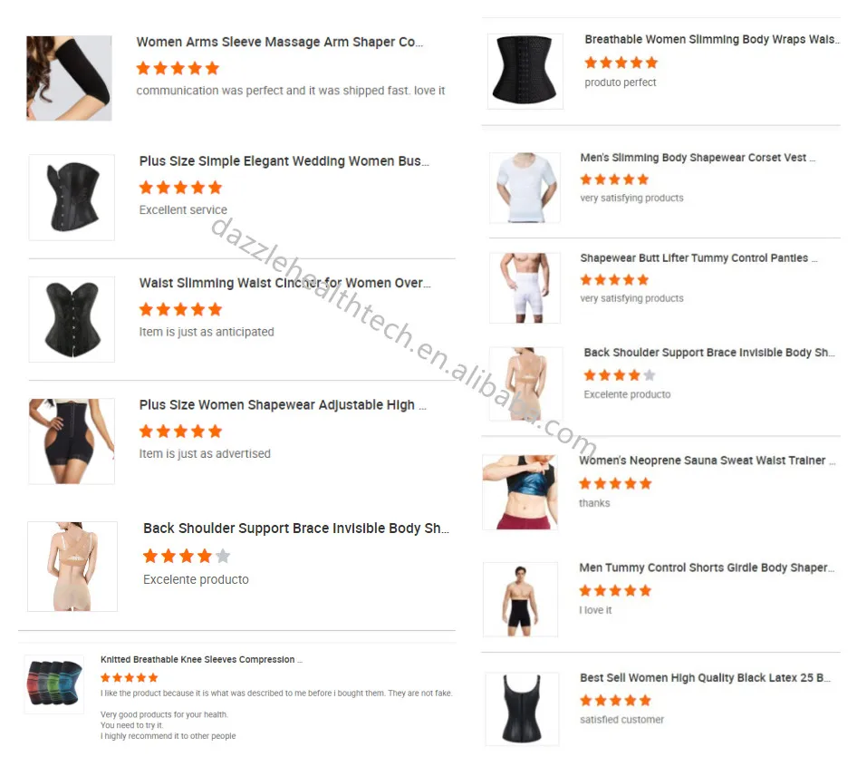Screen dimensions: 857x776
Task: Open the blue neoprene sauna vest thumbnail
Action: [520, 492]
